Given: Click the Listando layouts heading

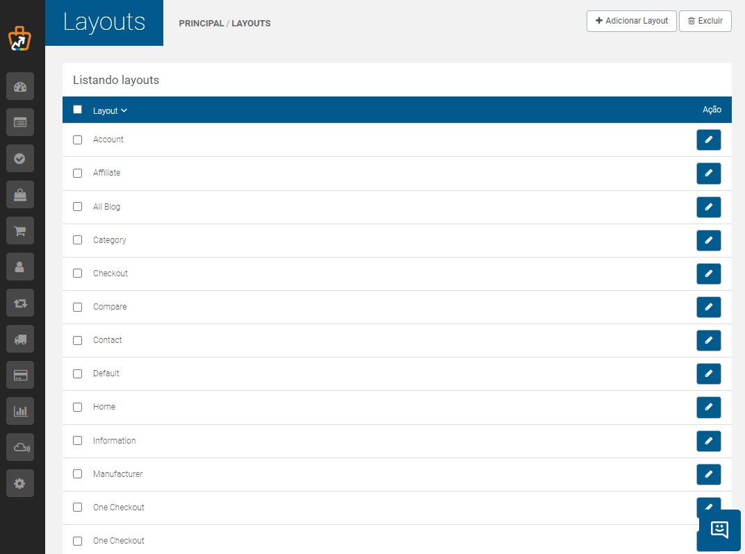Looking at the screenshot, I should tap(116, 81).
